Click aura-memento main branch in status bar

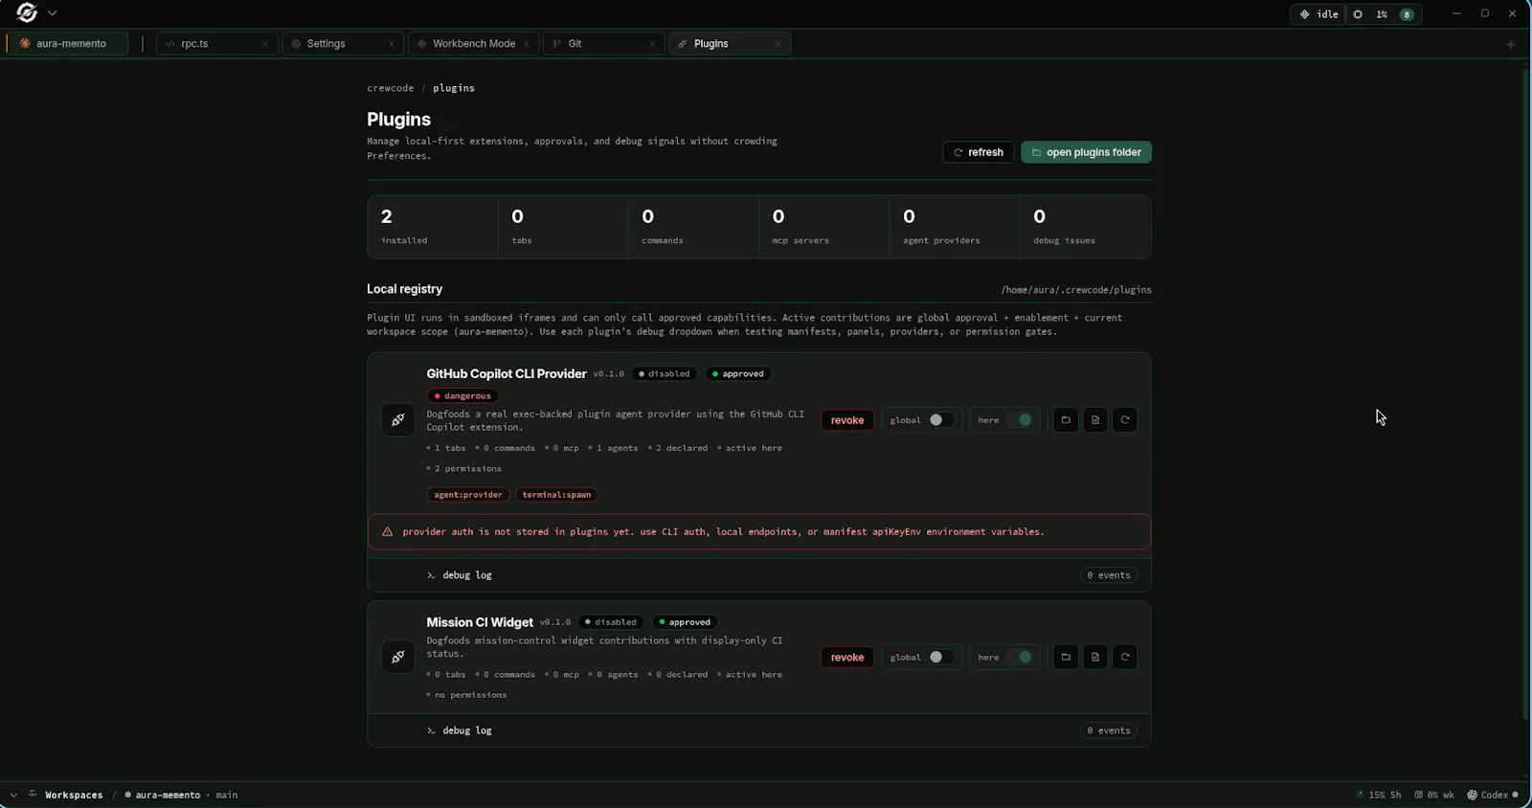[x=181, y=796]
